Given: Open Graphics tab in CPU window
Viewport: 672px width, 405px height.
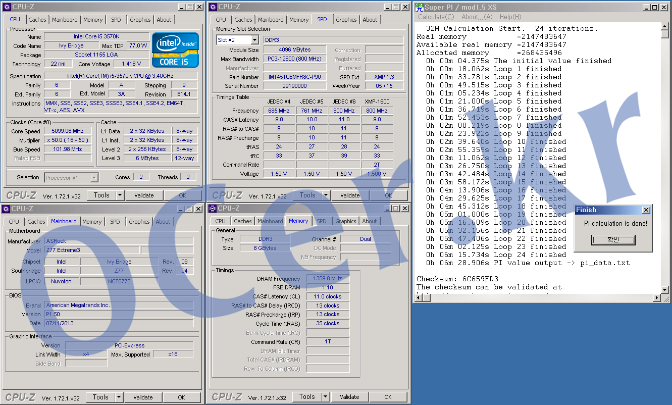Looking at the screenshot, I should point(140,20).
